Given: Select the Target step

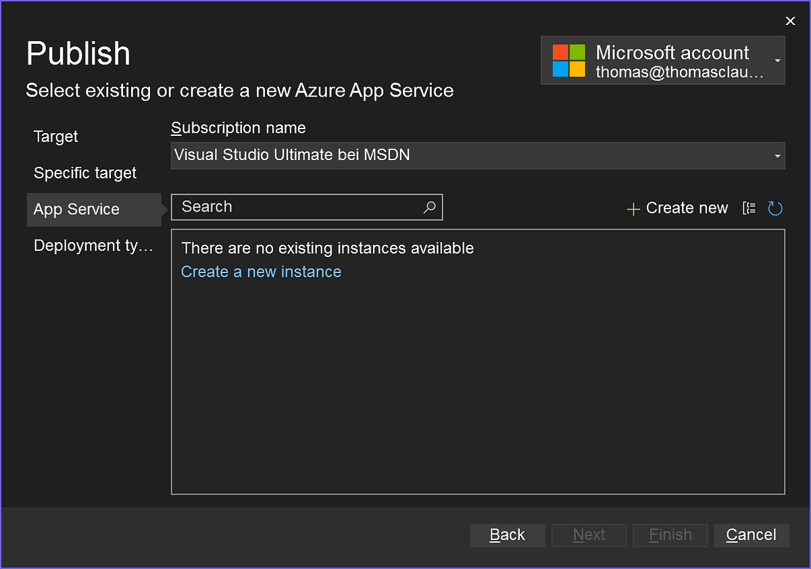Looking at the screenshot, I should 56,137.
